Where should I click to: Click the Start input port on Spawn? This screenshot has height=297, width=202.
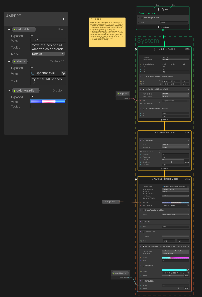click(155, 7)
